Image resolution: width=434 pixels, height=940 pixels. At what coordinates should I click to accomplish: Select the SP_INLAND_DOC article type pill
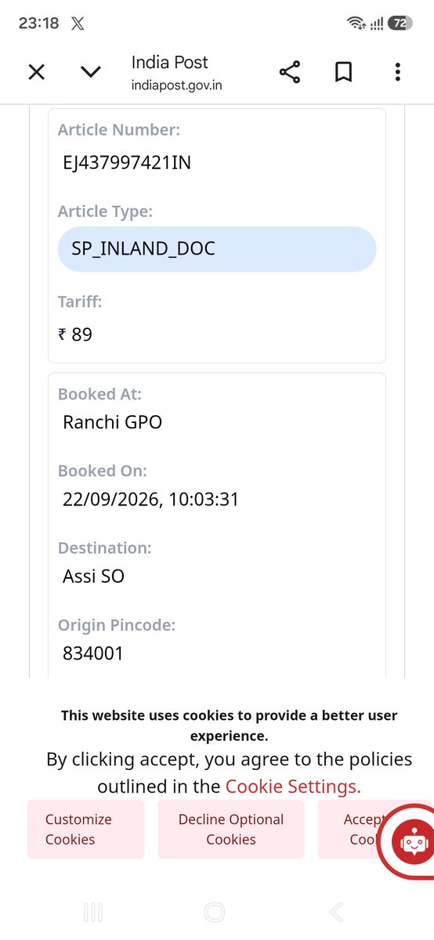coord(217,249)
